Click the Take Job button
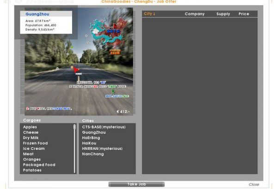Image resolution: width=277 pixels, height=189 pixels. coord(136,184)
